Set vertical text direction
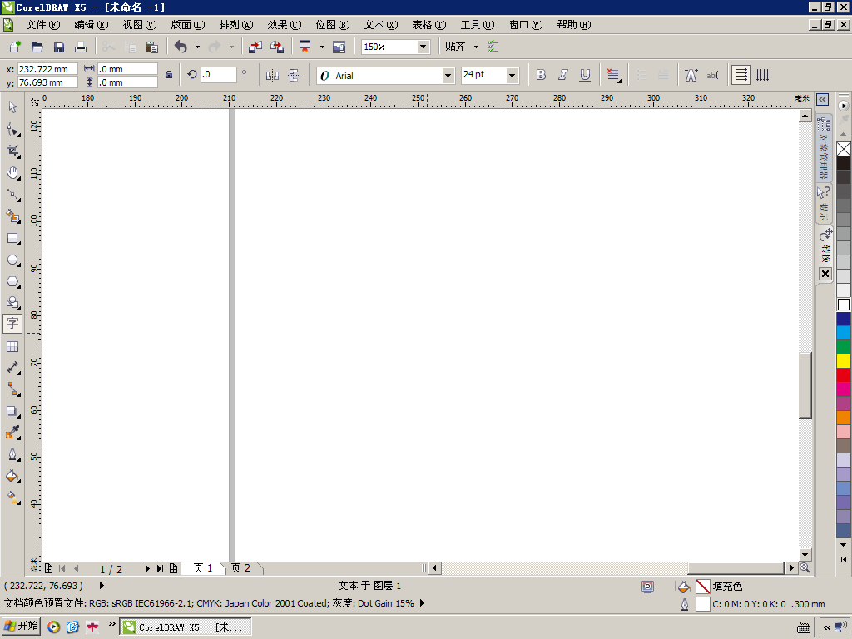 pyautogui.click(x=763, y=75)
